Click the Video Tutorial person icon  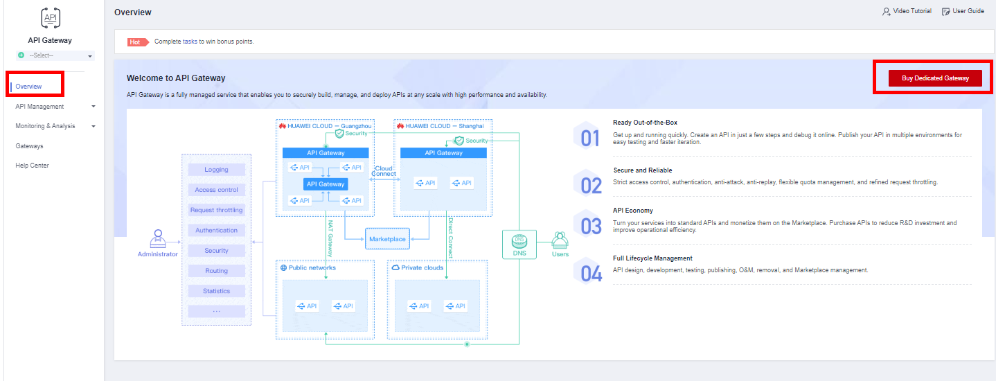(886, 12)
